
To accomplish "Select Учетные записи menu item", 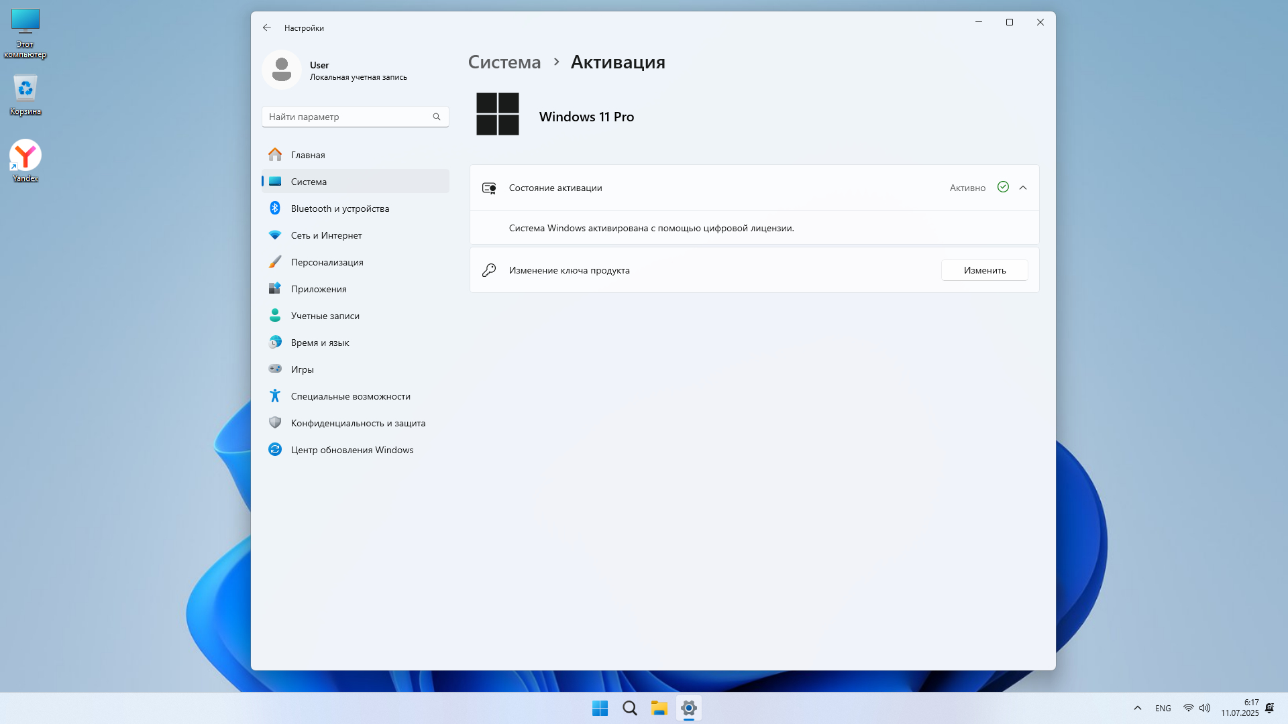I will (x=325, y=316).
